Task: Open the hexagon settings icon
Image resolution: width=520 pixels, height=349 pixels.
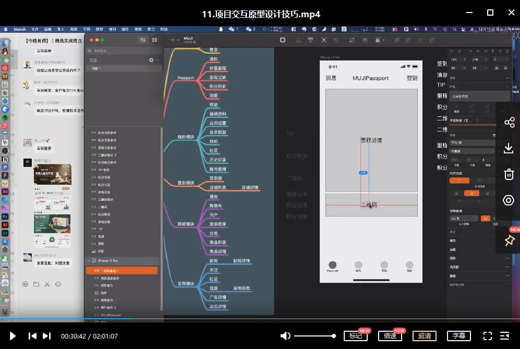Action: pos(509,200)
